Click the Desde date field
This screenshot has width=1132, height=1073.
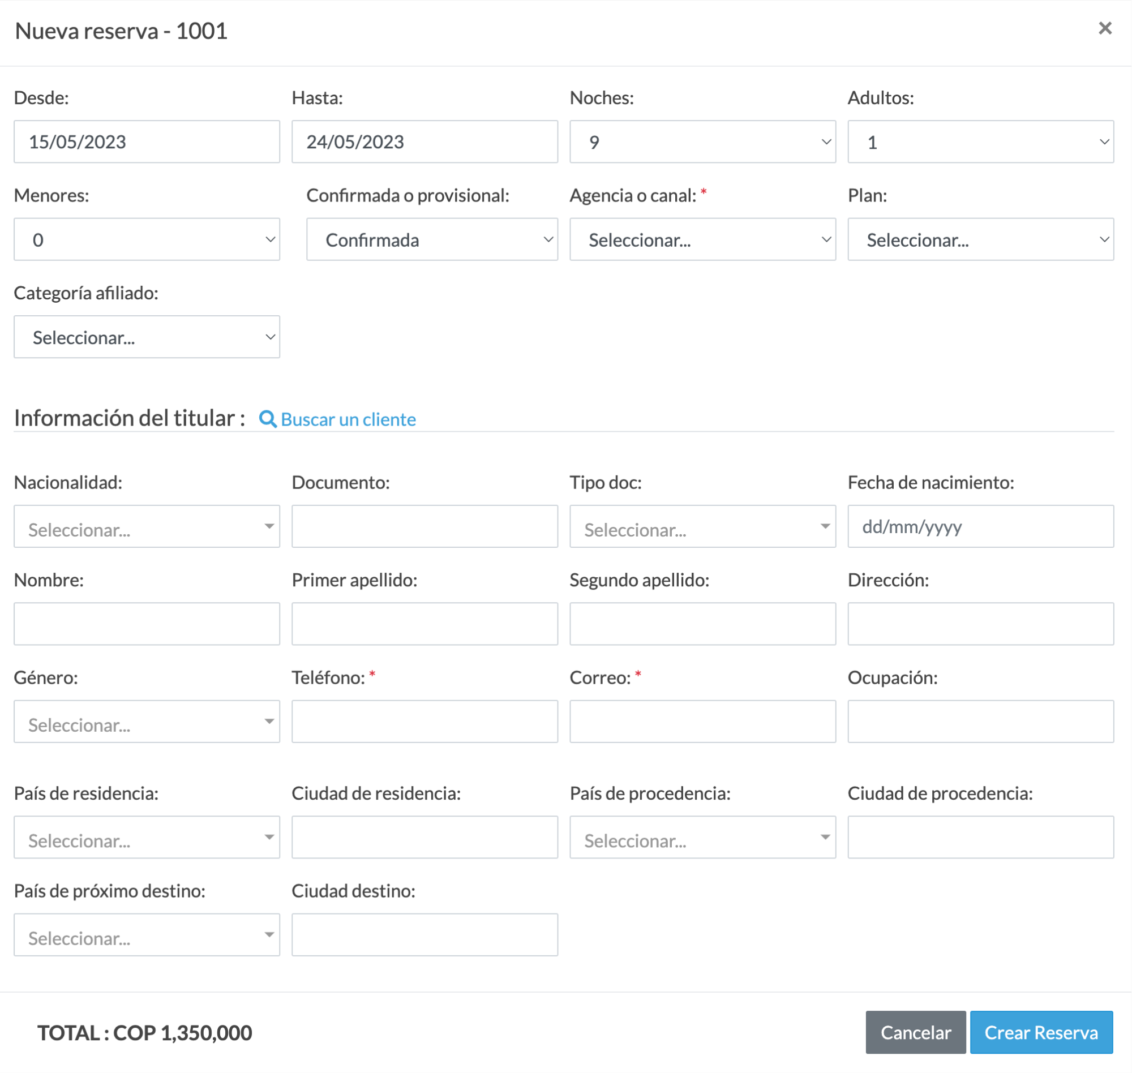[x=147, y=141]
